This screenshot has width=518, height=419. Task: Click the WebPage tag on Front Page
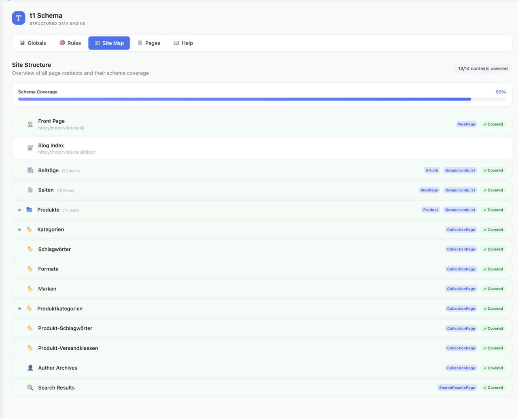466,124
